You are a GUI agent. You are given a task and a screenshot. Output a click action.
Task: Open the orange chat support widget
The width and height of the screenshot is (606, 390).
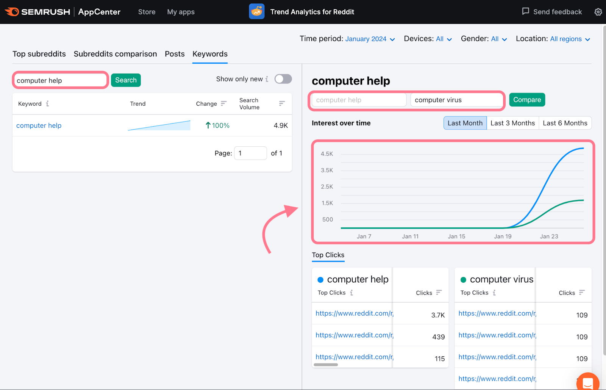click(x=588, y=382)
